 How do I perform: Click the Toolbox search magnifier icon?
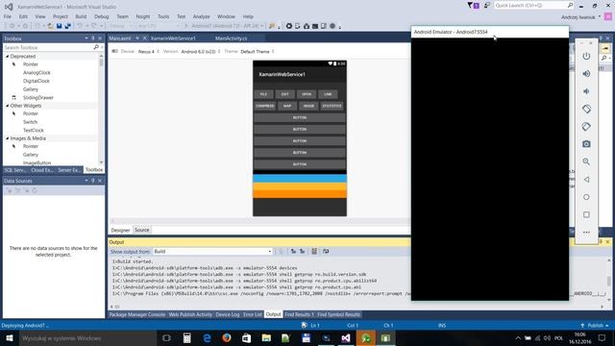pyautogui.click(x=96, y=47)
